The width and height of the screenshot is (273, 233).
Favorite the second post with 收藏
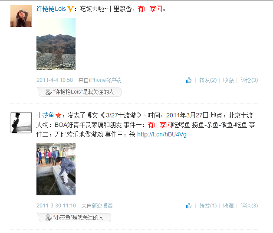(x=228, y=206)
